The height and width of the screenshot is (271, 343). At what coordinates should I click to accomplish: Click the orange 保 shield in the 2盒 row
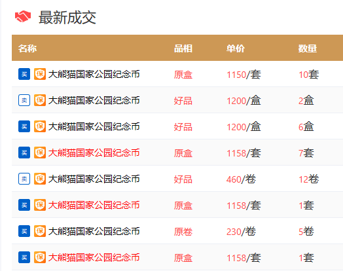(40, 100)
